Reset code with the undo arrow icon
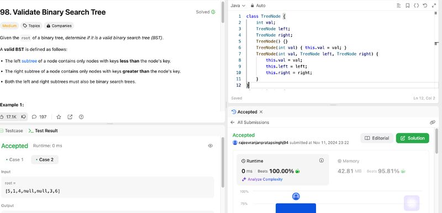 425,6
